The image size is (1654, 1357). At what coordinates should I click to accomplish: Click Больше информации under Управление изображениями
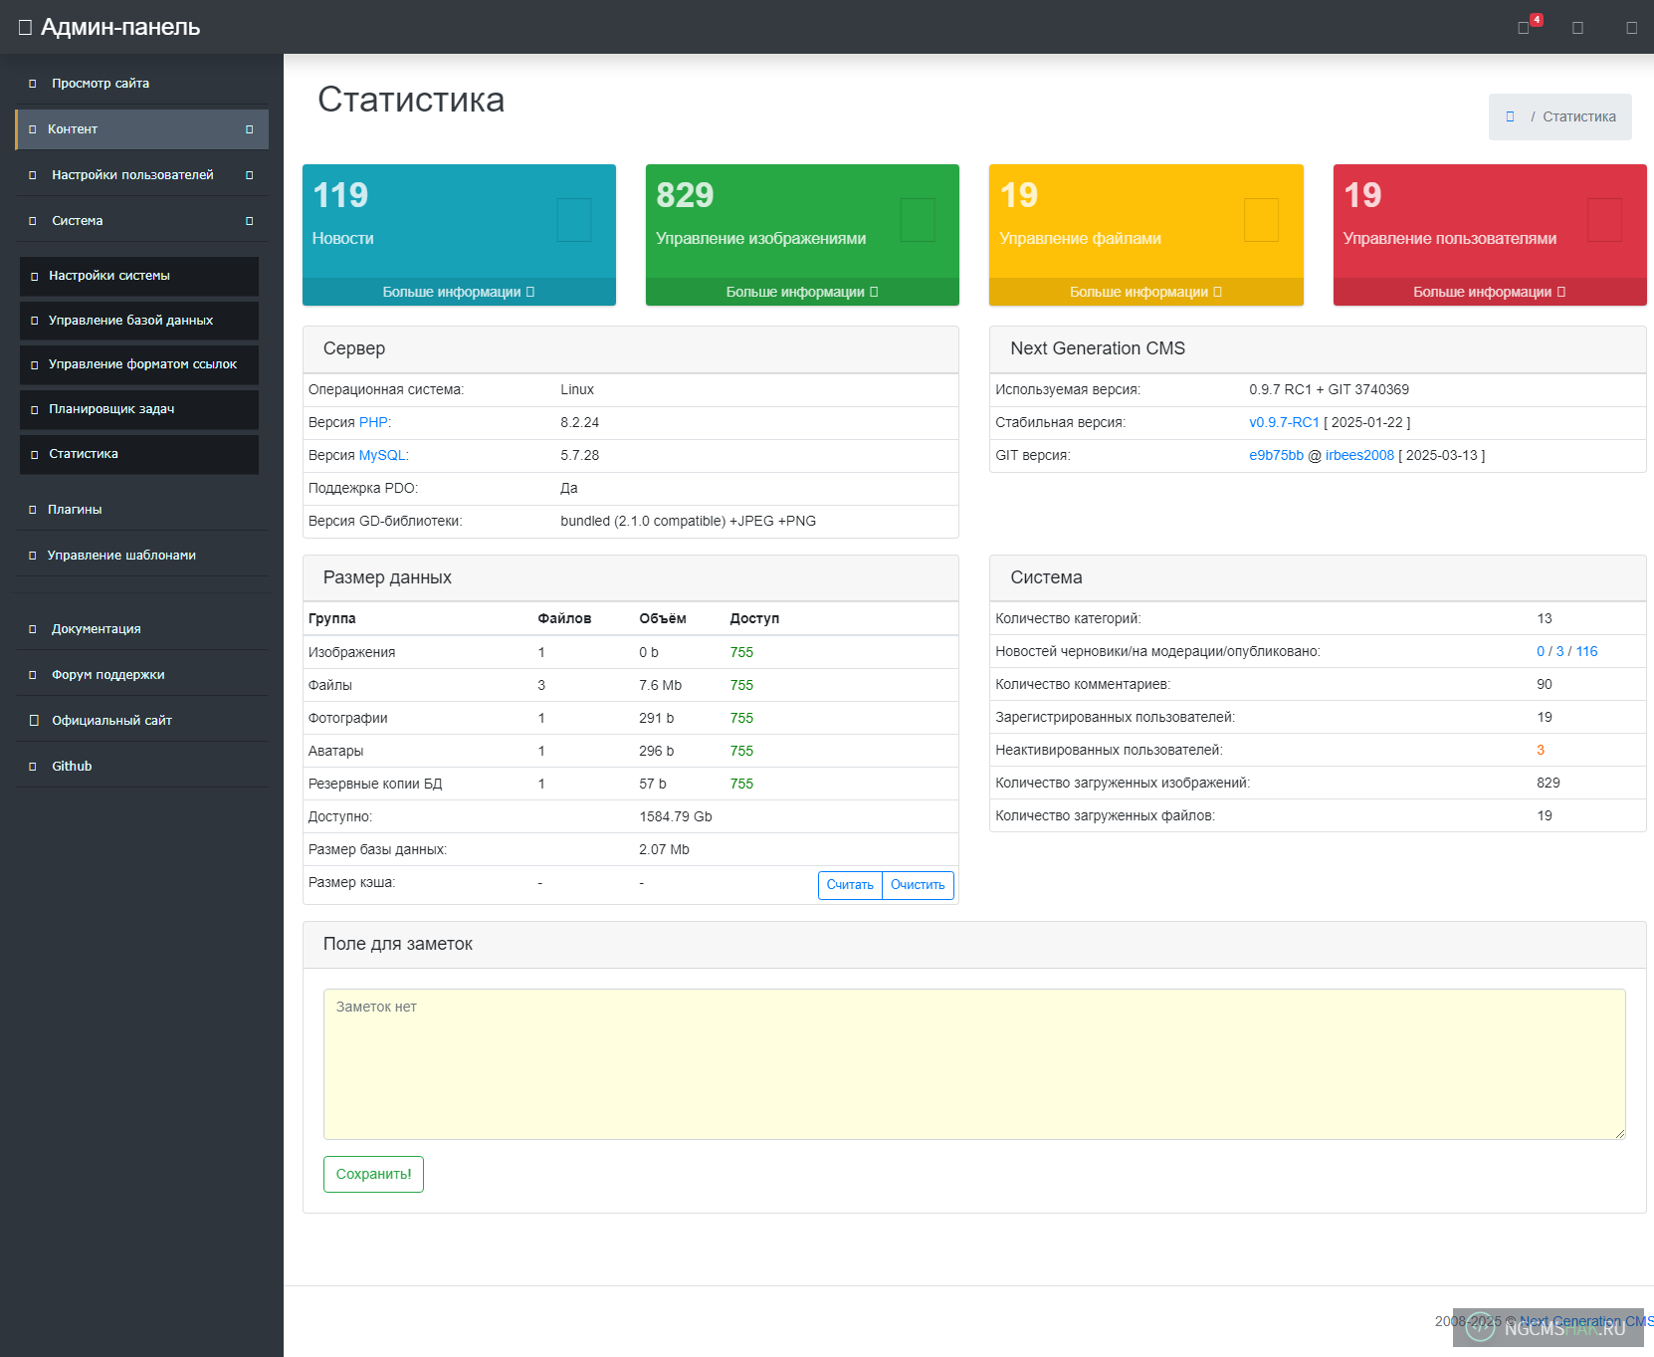tap(802, 292)
